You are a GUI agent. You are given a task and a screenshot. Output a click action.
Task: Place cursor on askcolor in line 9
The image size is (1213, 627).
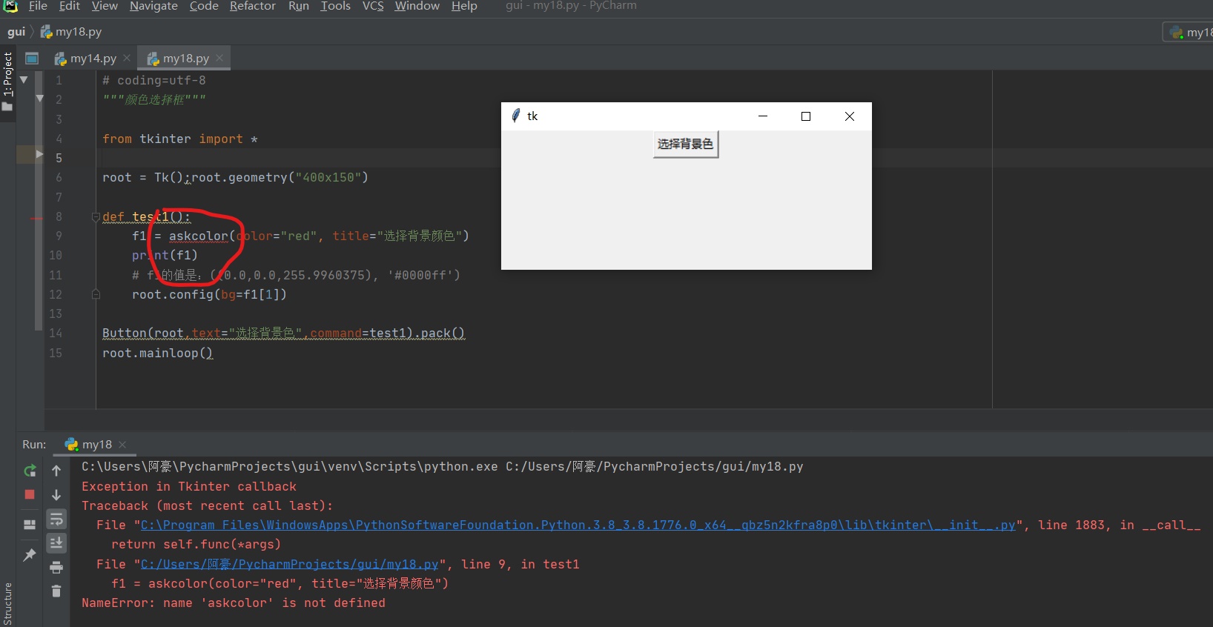click(199, 236)
